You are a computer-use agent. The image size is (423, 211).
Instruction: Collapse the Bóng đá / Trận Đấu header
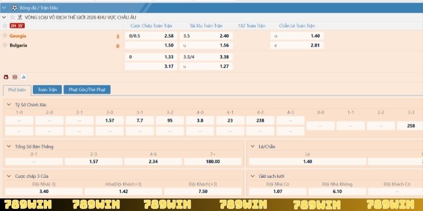point(5,8)
